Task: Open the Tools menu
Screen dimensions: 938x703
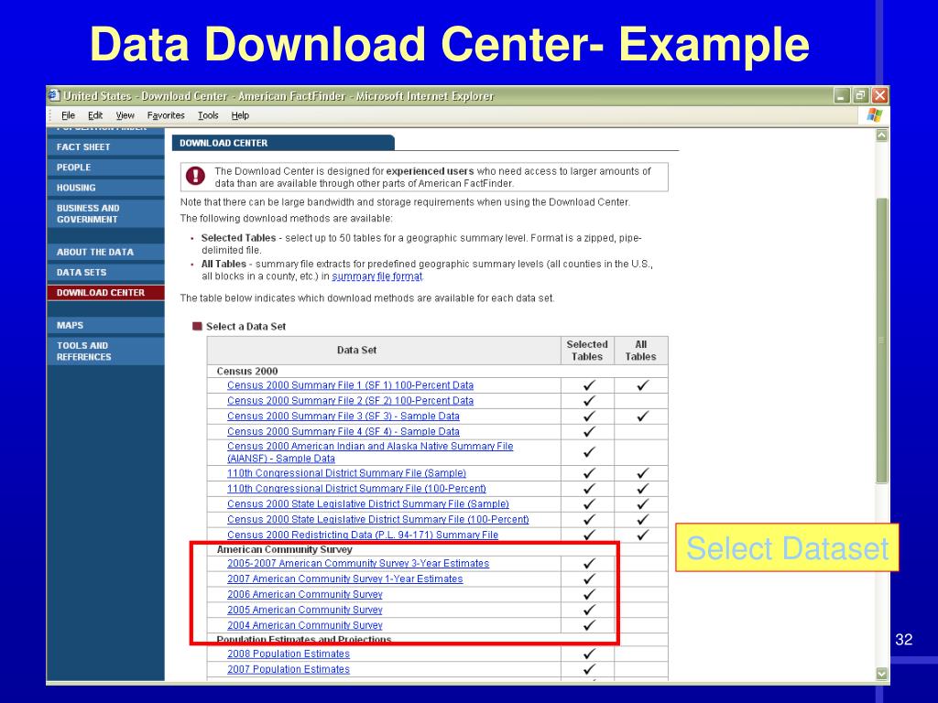Action: (x=208, y=115)
